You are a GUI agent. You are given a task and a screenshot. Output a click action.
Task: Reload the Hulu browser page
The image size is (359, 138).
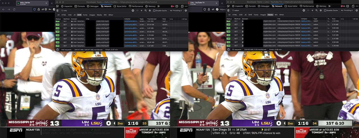[14, 9]
